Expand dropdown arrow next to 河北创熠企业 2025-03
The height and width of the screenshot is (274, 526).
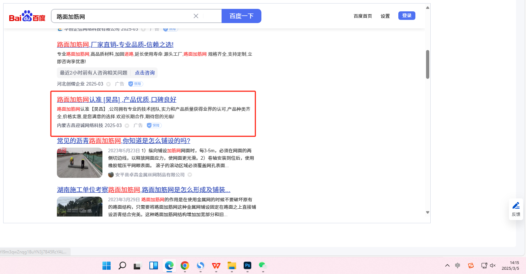[x=108, y=84]
